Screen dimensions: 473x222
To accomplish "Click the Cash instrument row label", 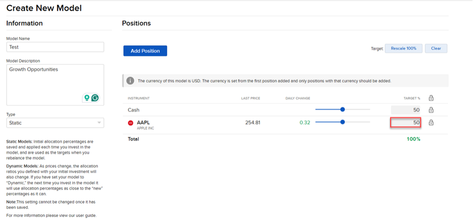I will [134, 110].
